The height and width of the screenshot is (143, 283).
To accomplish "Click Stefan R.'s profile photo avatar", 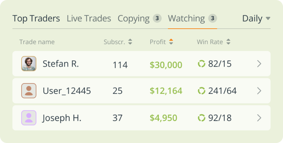I will [29, 64].
